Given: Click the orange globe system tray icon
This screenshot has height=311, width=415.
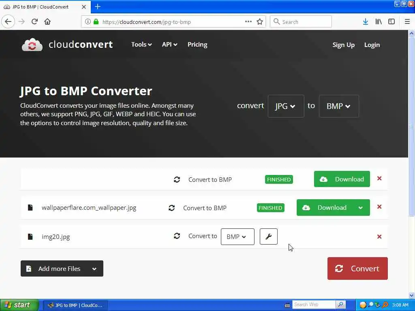Looking at the screenshot, I should coord(363,305).
